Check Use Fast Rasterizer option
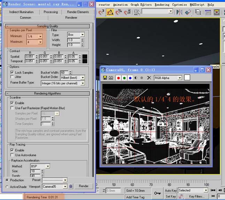This screenshot has width=225, height=200. [12, 108]
